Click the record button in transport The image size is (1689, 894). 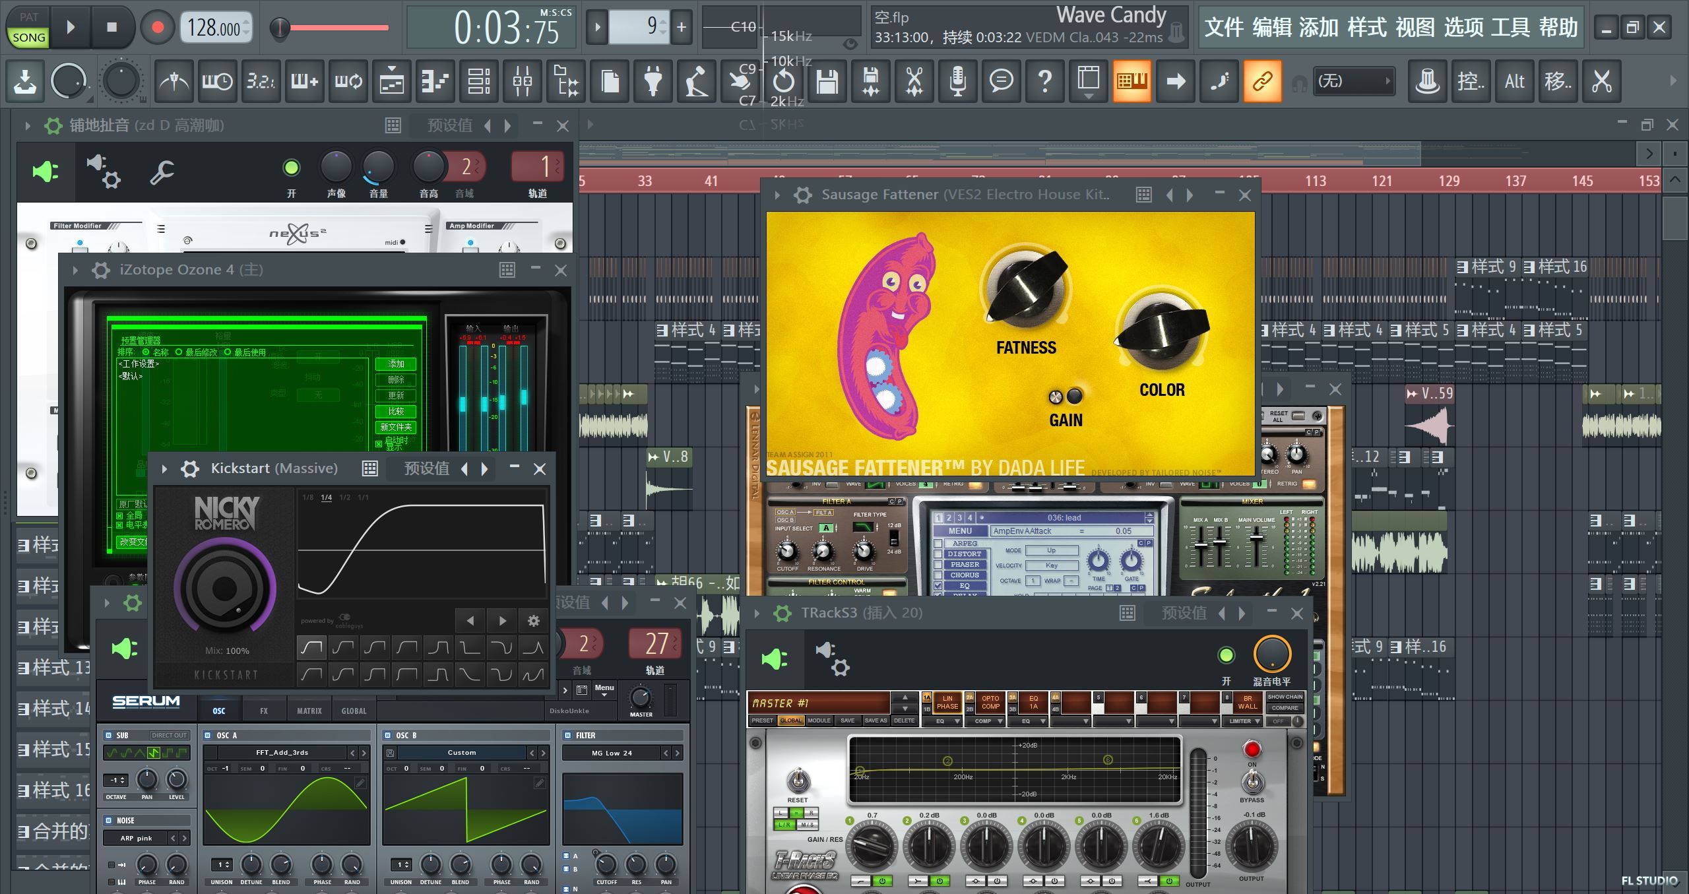tap(157, 28)
